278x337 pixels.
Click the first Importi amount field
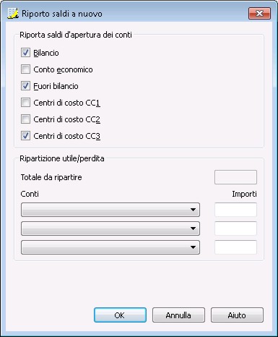point(235,210)
